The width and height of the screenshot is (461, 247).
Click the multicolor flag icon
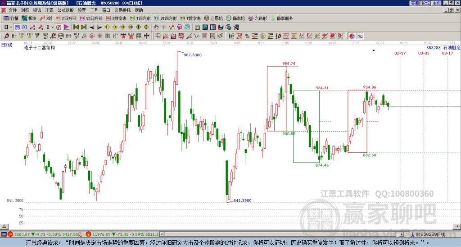coord(67,27)
